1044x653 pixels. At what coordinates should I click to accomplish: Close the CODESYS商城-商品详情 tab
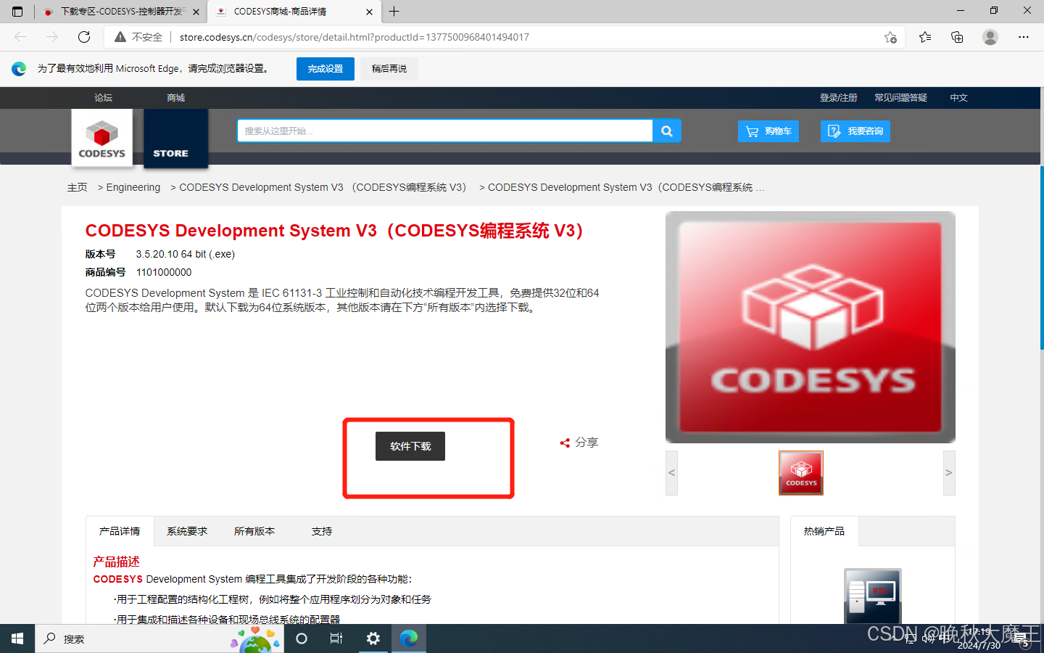[x=369, y=12]
